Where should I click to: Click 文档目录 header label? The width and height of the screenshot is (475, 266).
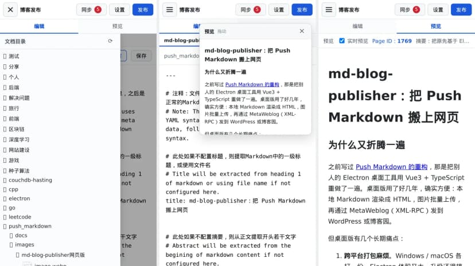click(x=15, y=41)
